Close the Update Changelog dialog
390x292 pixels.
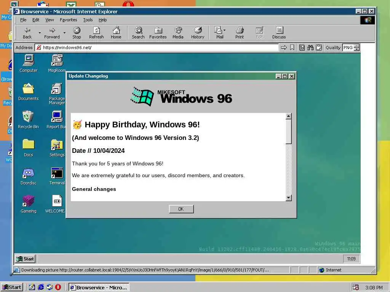tap(291, 76)
